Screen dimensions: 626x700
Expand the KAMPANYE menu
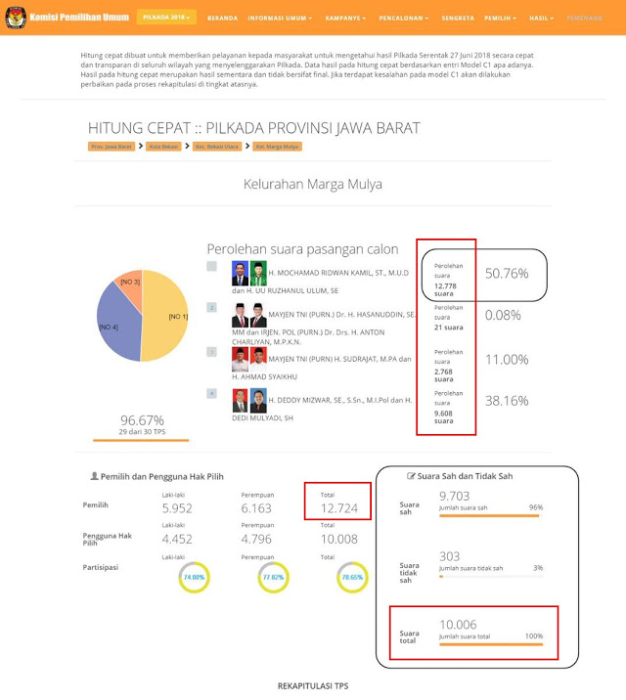pyautogui.click(x=345, y=19)
